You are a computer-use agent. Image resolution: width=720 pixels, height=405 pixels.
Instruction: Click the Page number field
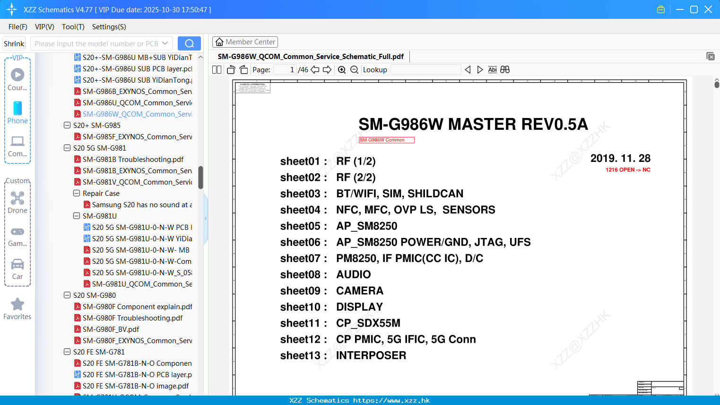pyautogui.click(x=285, y=70)
